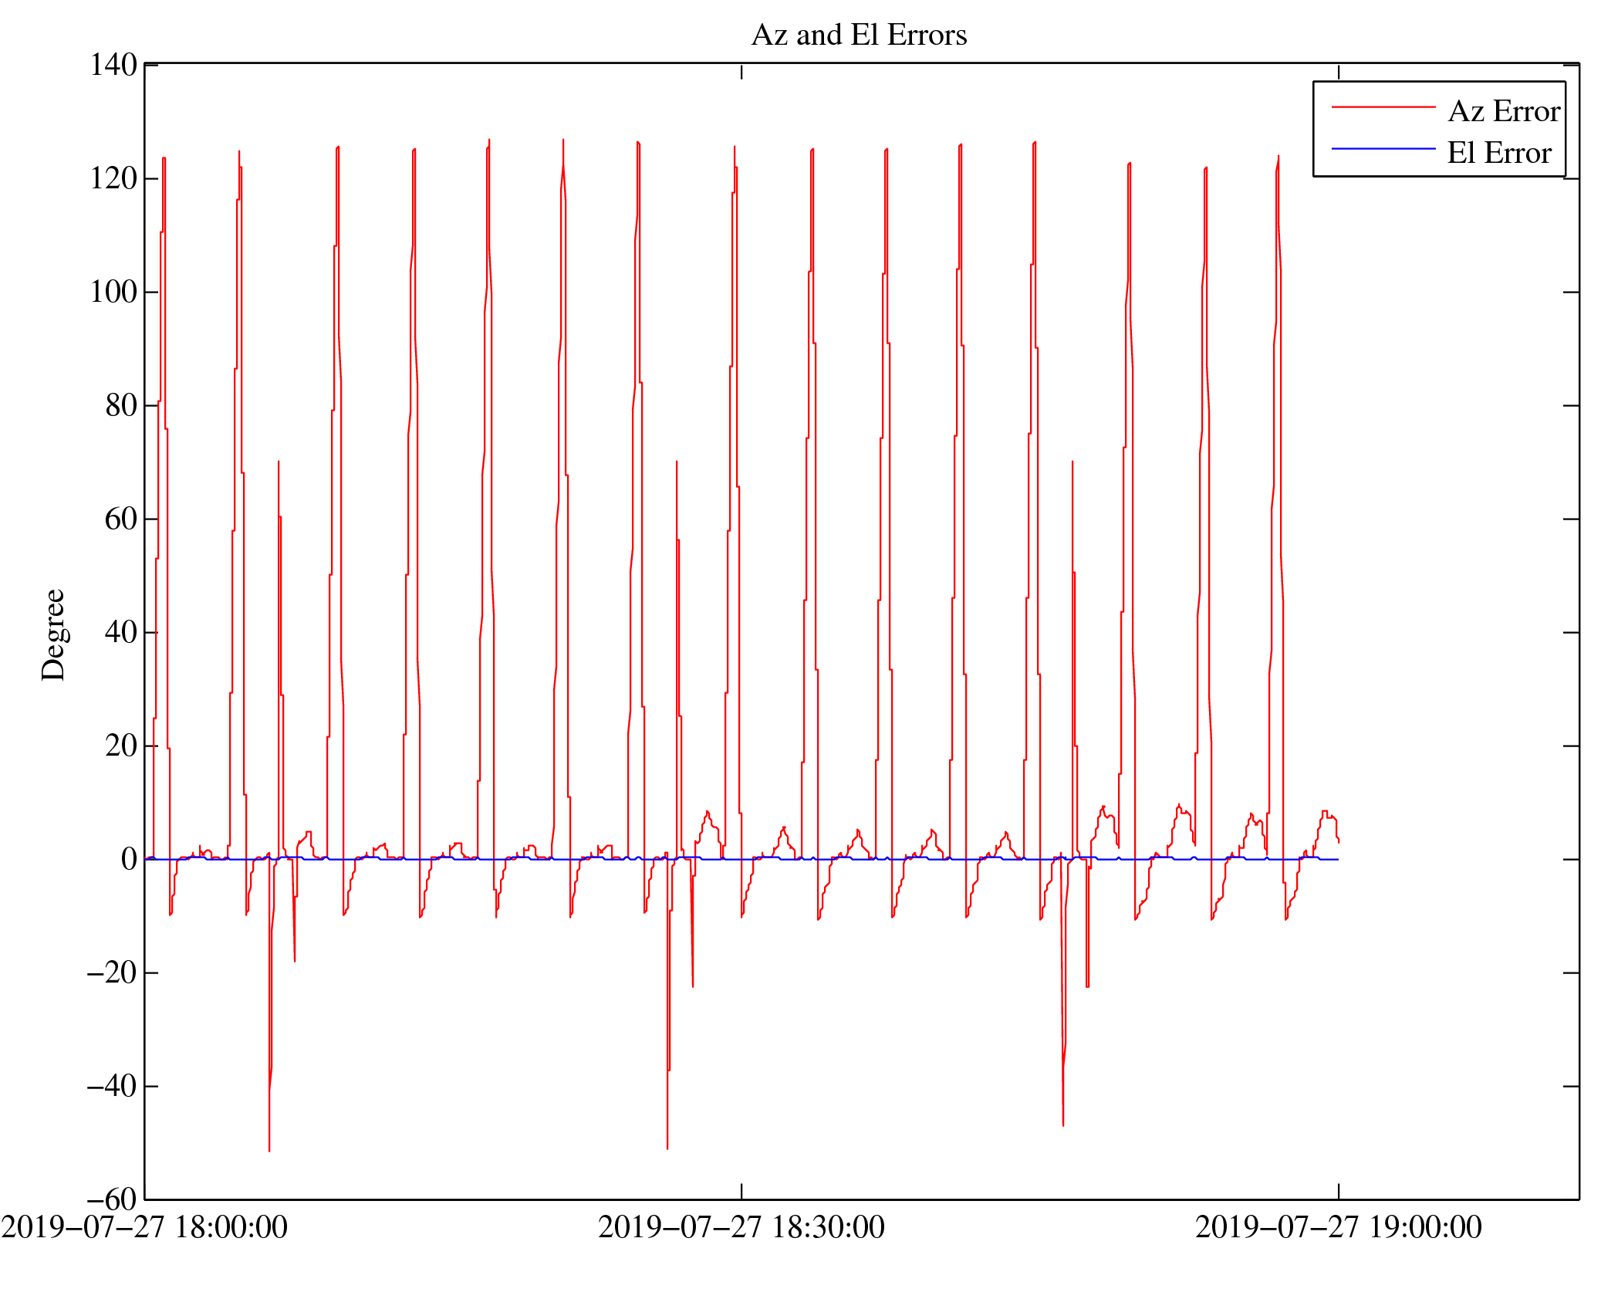This screenshot has height=1299, width=1601.
Task: Click the −20 y-axis tick label
Action: click(112, 973)
